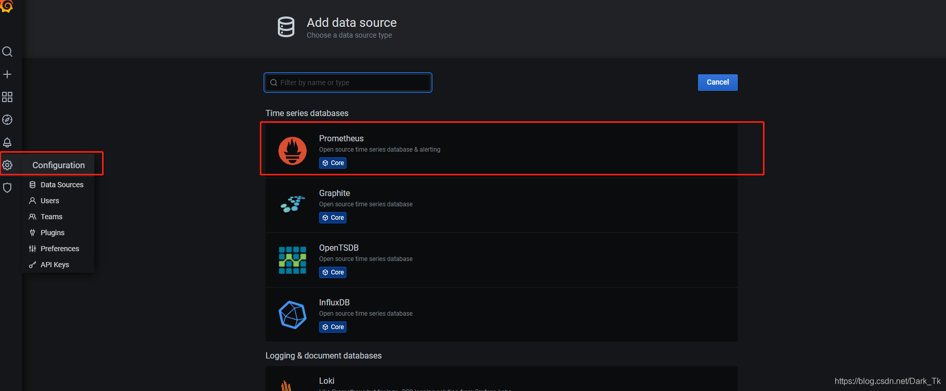Click the Data Sources database icon
Screen dimensions: 946x391
(x=32, y=185)
